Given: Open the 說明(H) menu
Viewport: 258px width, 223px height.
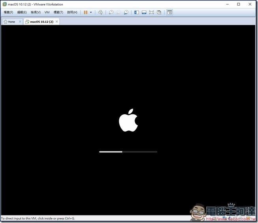Looking at the screenshot, I should (x=72, y=12).
